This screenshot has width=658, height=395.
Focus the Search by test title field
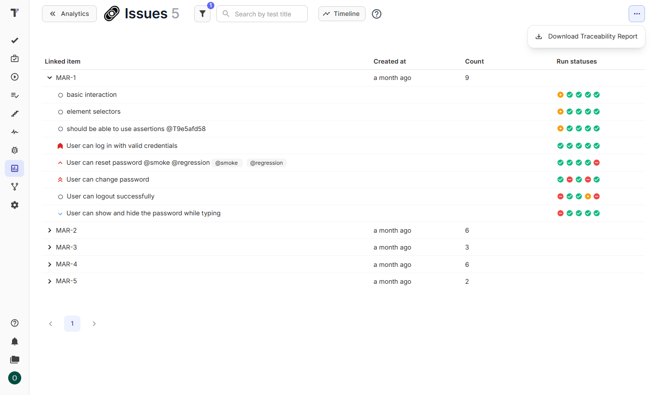pyautogui.click(x=262, y=14)
